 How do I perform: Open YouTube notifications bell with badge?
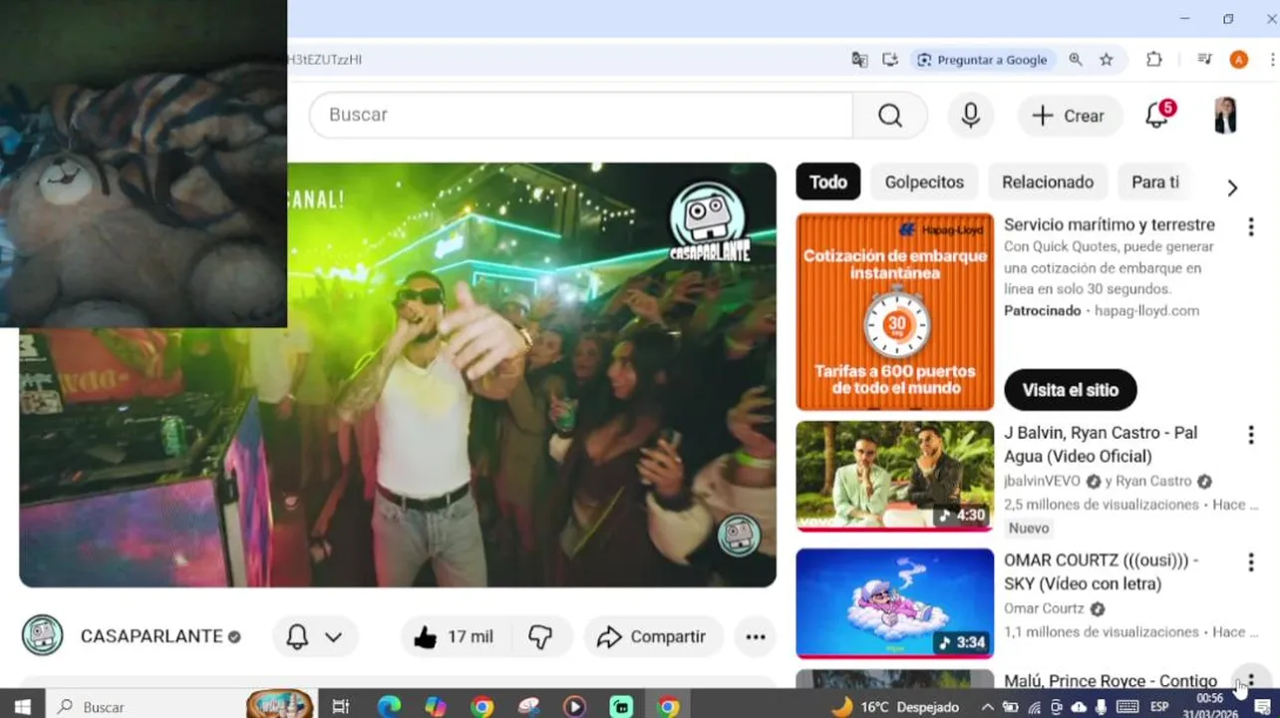(1157, 116)
